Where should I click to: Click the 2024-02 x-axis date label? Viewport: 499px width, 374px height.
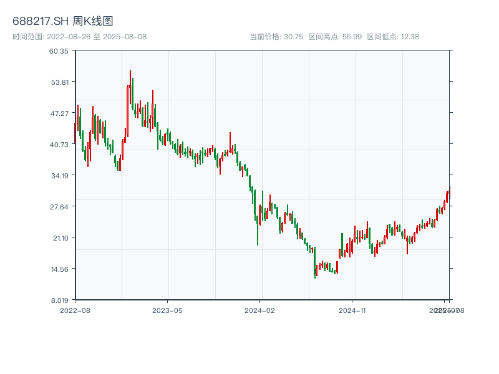point(260,310)
